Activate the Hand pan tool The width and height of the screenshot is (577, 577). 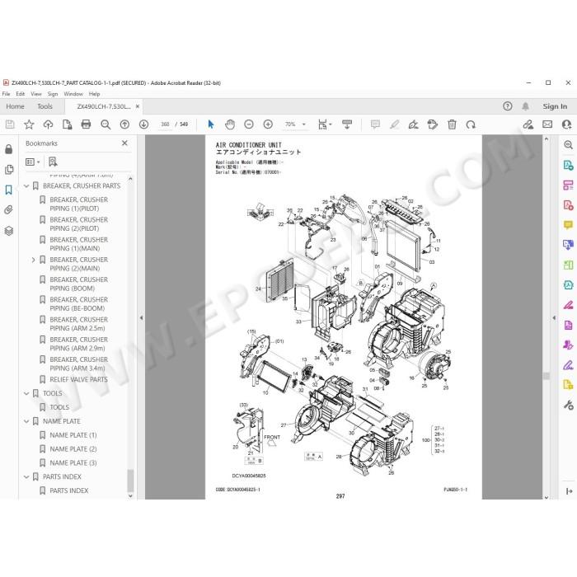(x=230, y=124)
